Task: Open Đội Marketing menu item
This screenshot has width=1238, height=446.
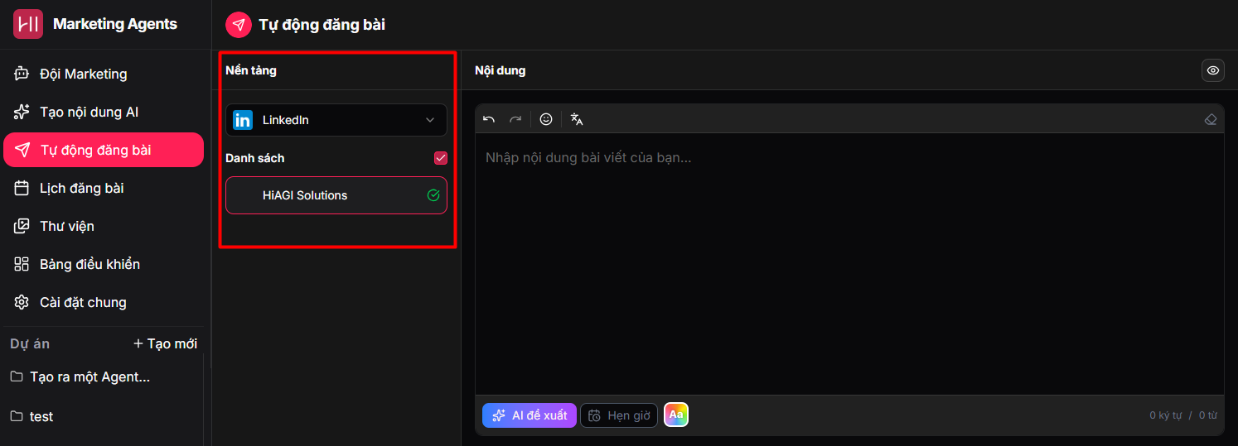Action: pyautogui.click(x=104, y=74)
